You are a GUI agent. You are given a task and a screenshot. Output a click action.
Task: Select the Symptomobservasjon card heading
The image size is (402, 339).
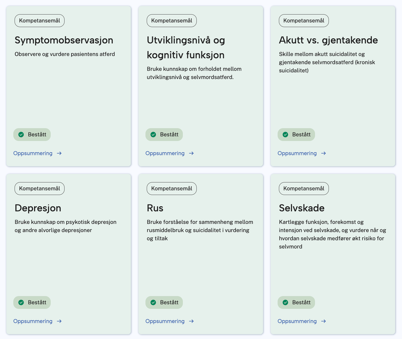coord(64,40)
